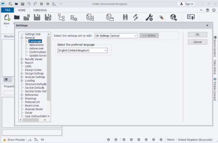
Task: Click the tree scrollbar down arrow
Action: (48, 116)
